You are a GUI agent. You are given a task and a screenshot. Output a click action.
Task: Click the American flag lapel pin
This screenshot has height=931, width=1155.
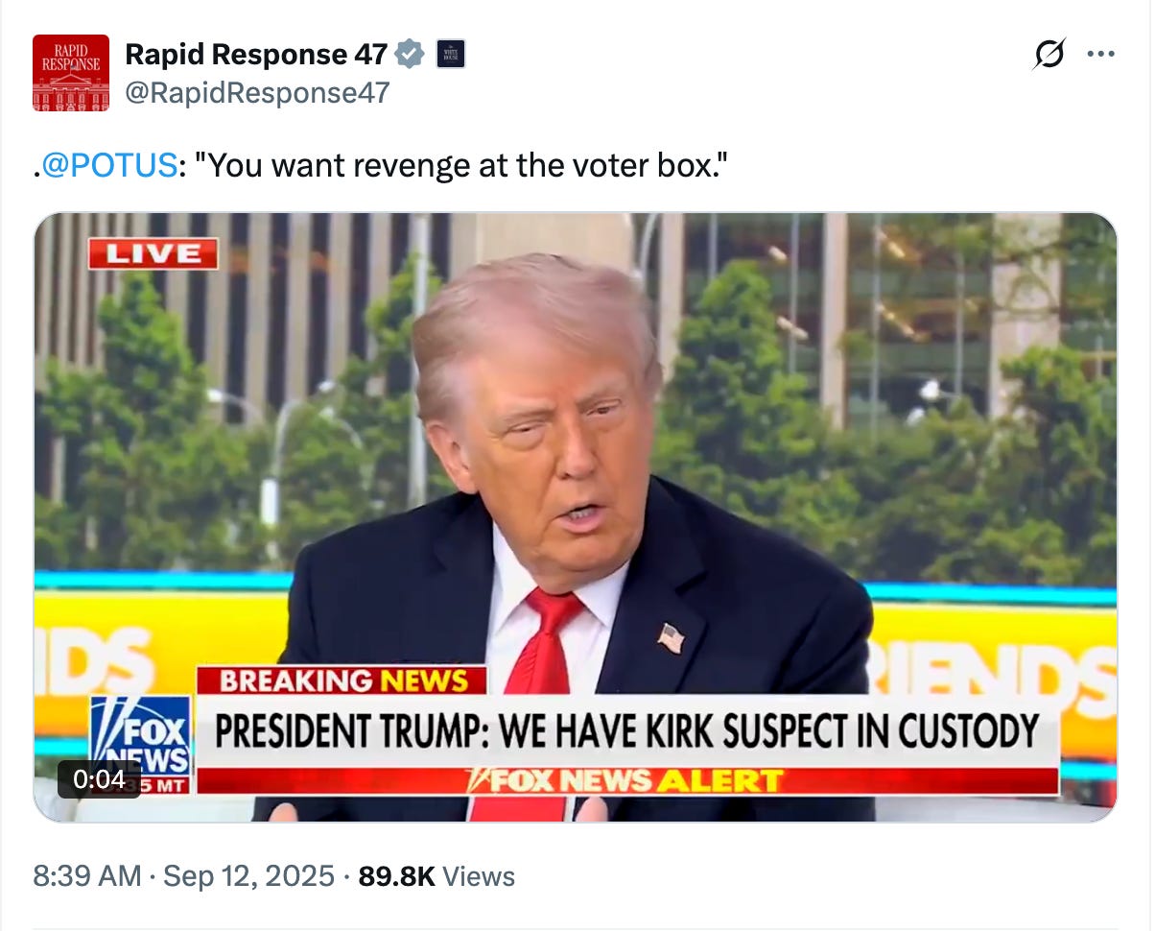point(671,638)
